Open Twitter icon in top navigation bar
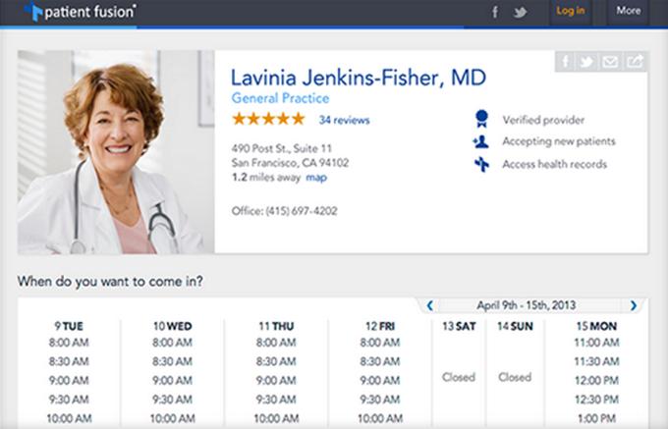Viewport: 668px width, 429px height. (x=520, y=12)
